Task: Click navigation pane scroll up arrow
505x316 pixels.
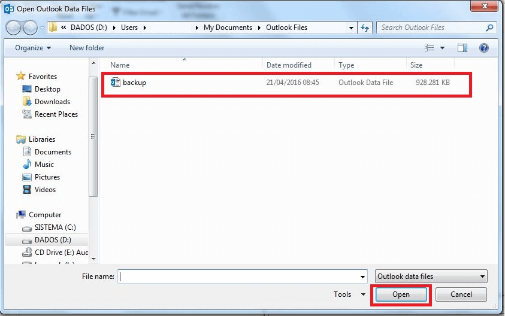Action: click(x=93, y=63)
